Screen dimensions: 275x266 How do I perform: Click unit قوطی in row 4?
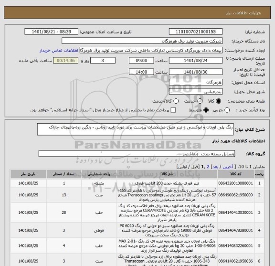click(x=99, y=230)
